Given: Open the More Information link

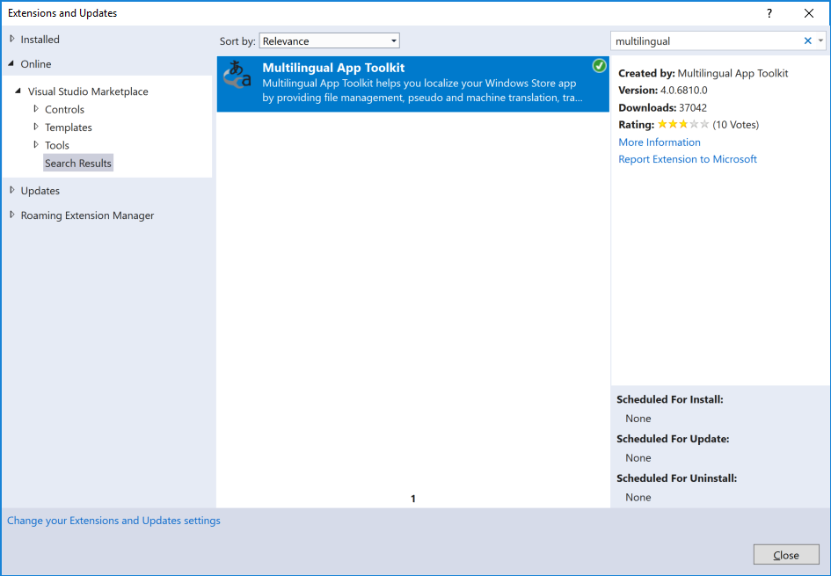Looking at the screenshot, I should [x=660, y=142].
